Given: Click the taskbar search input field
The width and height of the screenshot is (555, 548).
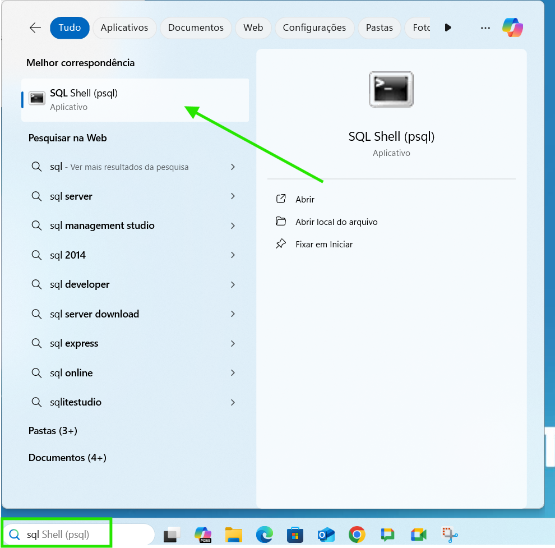Looking at the screenshot, I should click(x=78, y=535).
